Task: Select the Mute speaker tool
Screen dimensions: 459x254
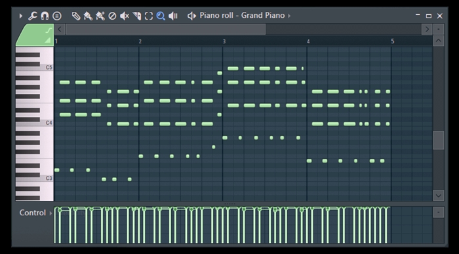Action: click(125, 16)
